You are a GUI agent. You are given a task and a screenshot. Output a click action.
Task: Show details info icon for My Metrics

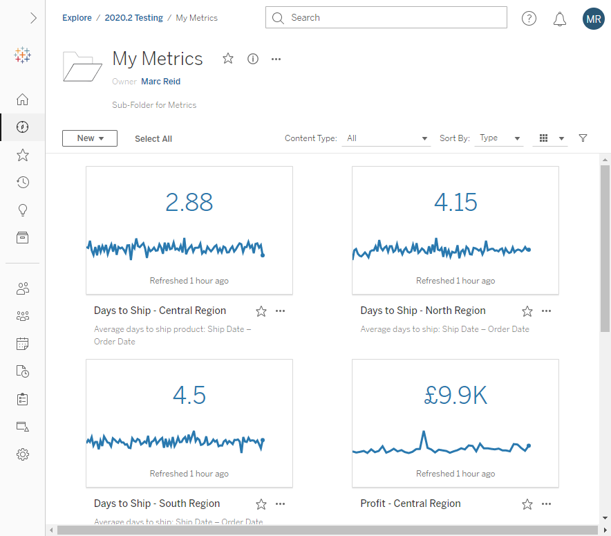tap(253, 59)
